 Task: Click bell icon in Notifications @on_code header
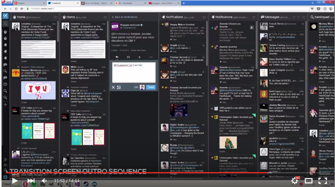[163, 17]
